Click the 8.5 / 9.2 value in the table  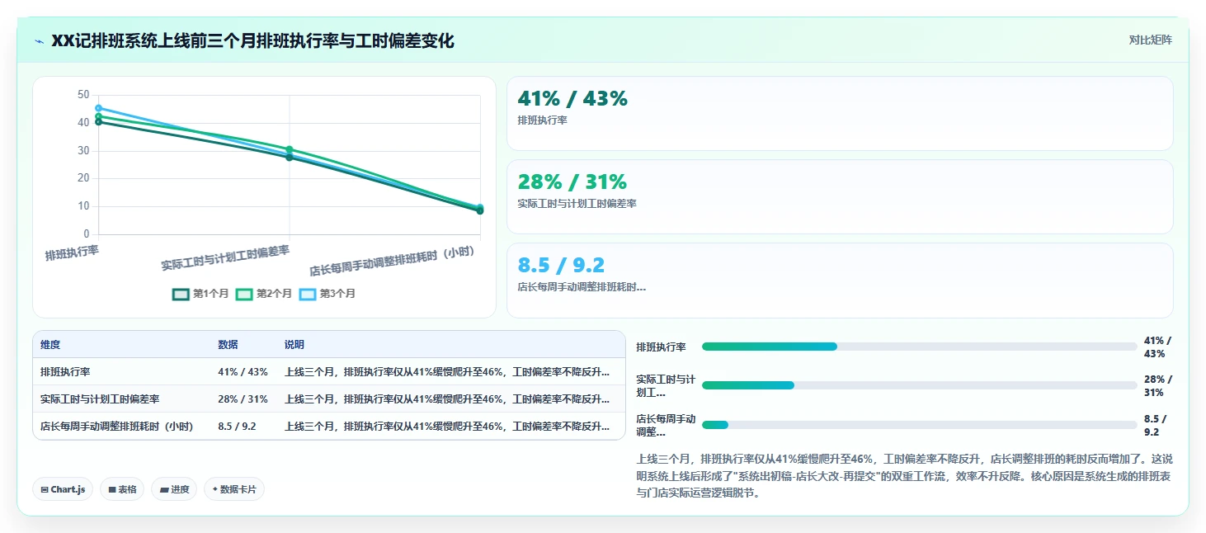point(237,427)
